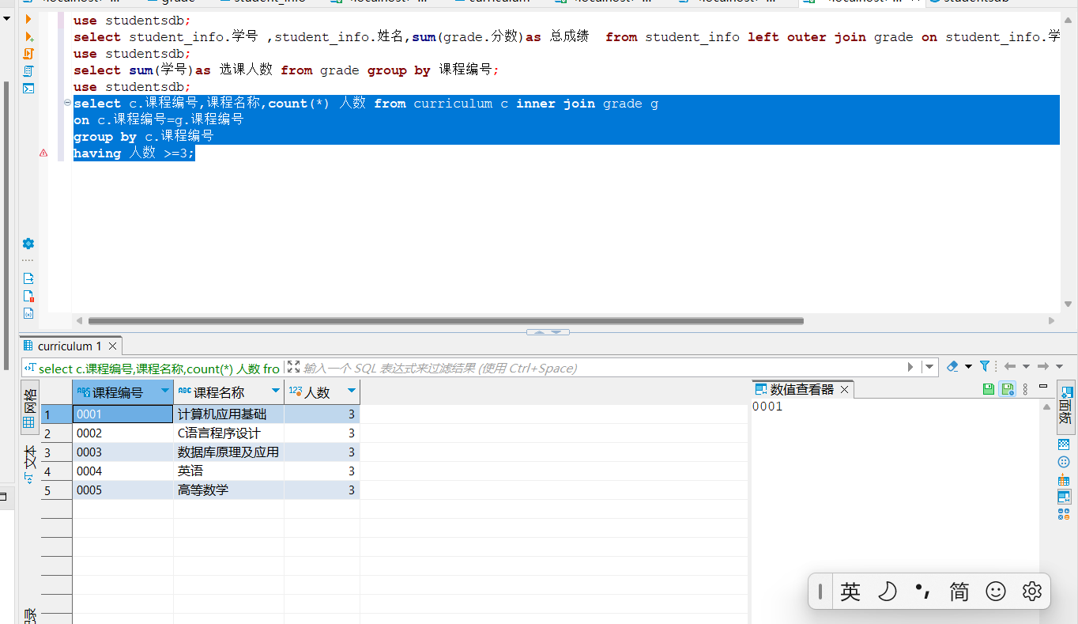Open the IME settings gear
1078x624 pixels.
[x=1032, y=592]
